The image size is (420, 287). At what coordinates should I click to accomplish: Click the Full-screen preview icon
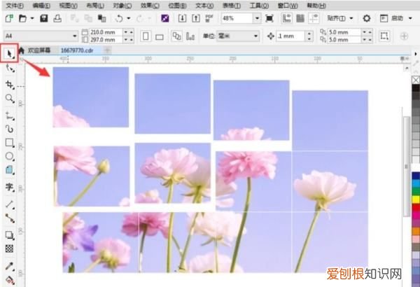pyautogui.click(x=269, y=18)
